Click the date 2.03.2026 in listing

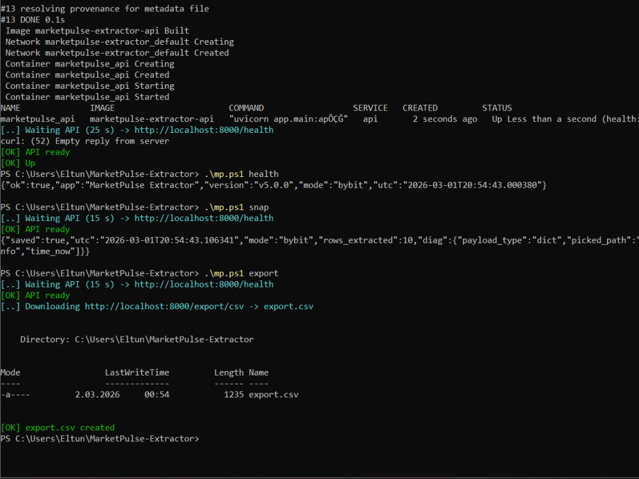pos(97,395)
